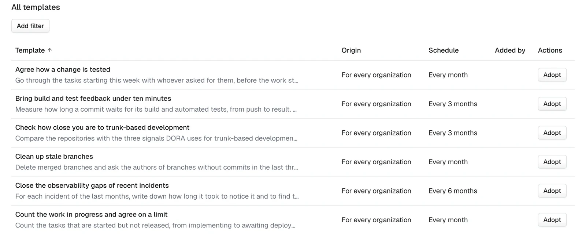This screenshot has height=234, width=586.
Task: Click 'Every month' in the 'Agree how a change is tested' row
Action: click(x=448, y=75)
